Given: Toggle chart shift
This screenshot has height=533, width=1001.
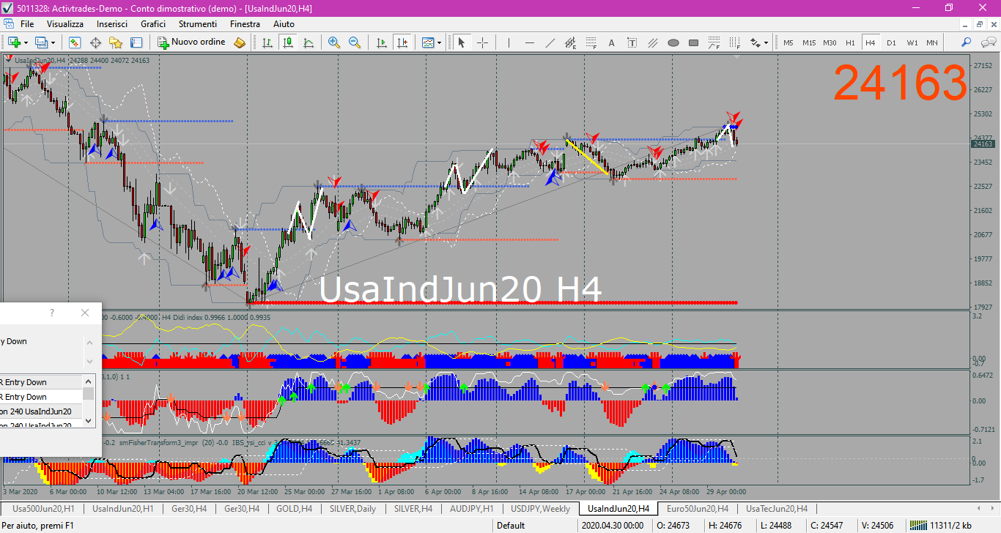Looking at the screenshot, I should click(x=402, y=42).
